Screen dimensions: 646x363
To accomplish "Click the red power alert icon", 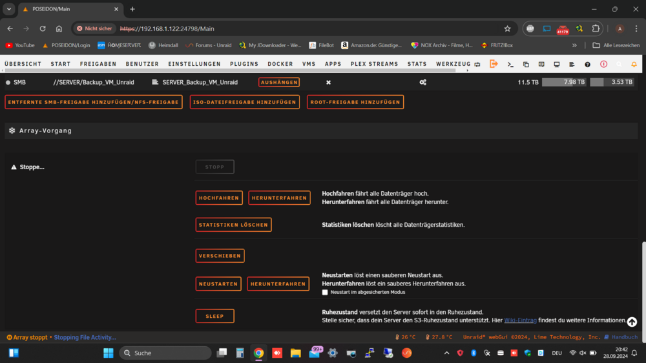I will 603,64.
